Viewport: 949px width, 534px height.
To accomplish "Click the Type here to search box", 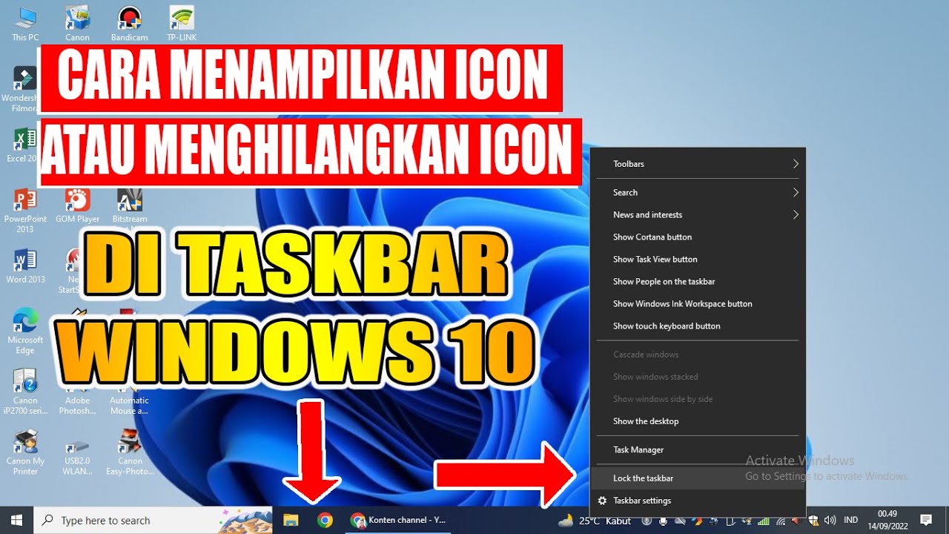I will [x=153, y=520].
